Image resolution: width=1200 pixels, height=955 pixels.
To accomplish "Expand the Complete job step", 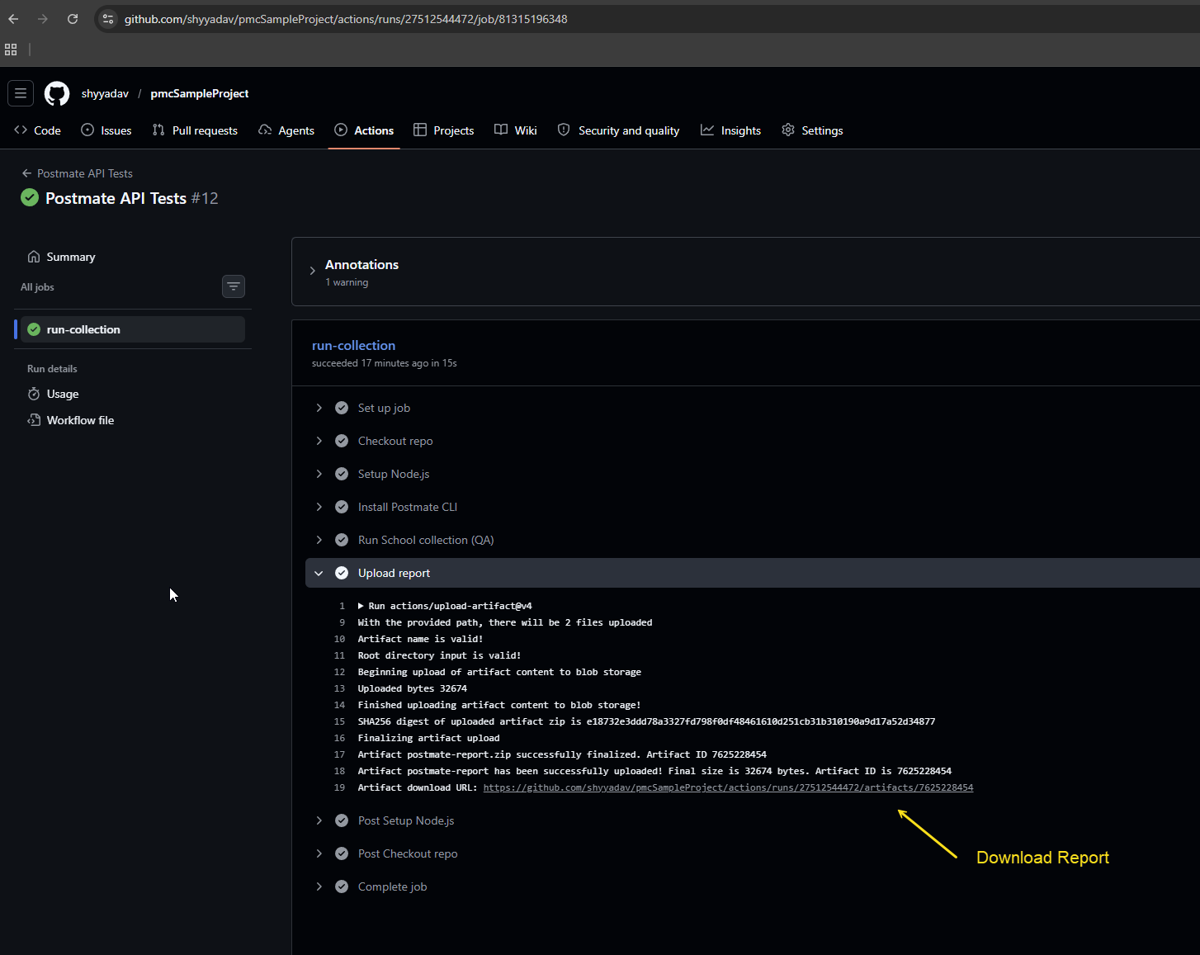I will click(x=319, y=886).
